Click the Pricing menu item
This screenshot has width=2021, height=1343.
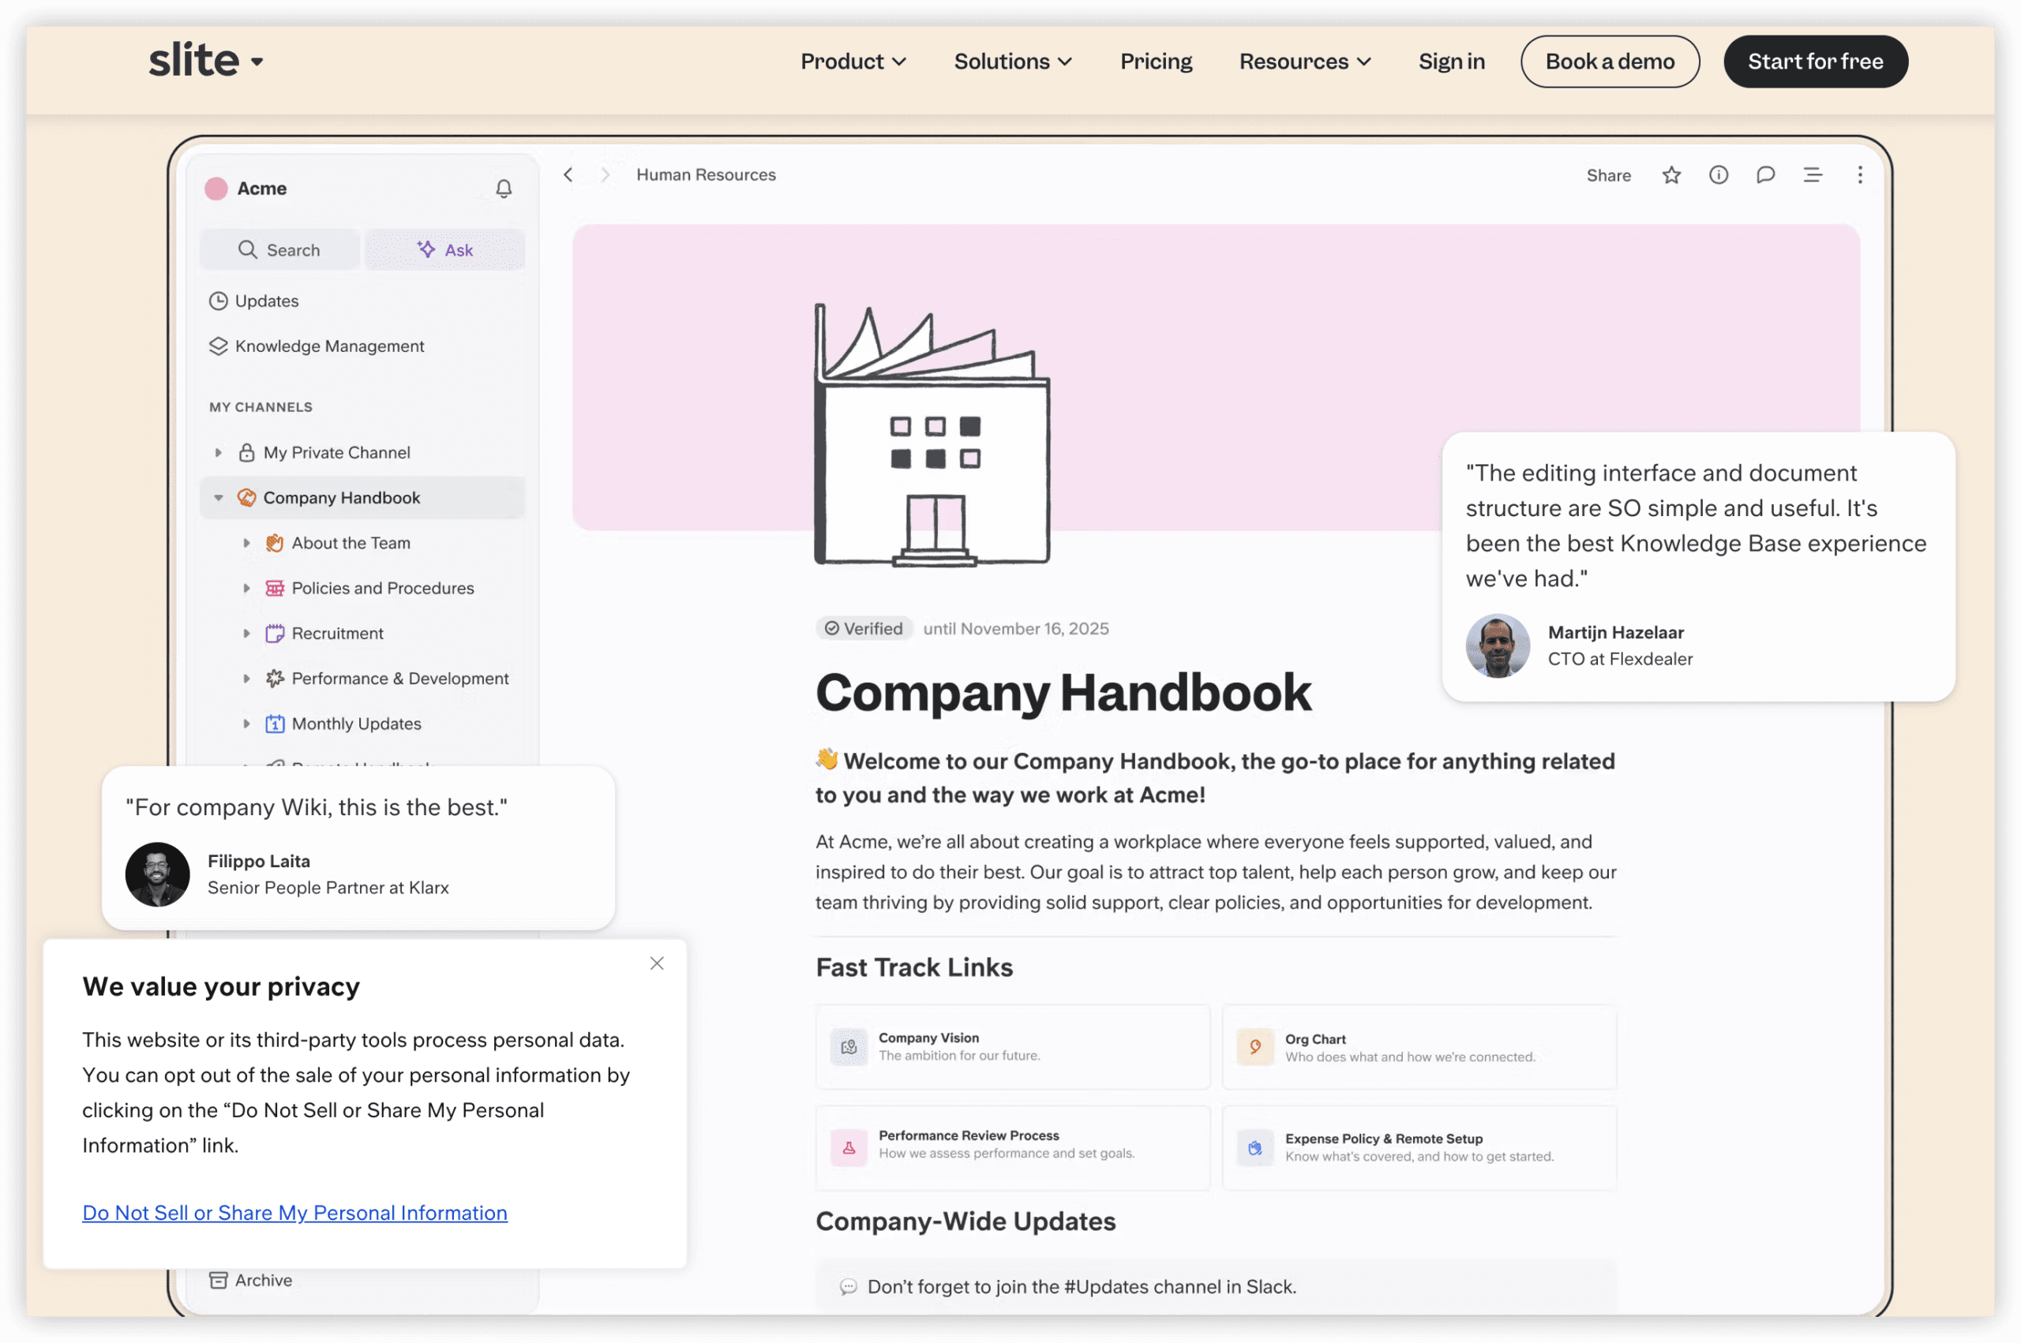click(1156, 62)
